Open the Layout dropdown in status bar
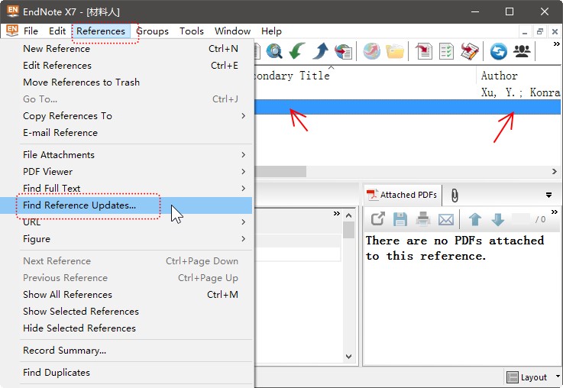563x388 pixels. (x=558, y=376)
